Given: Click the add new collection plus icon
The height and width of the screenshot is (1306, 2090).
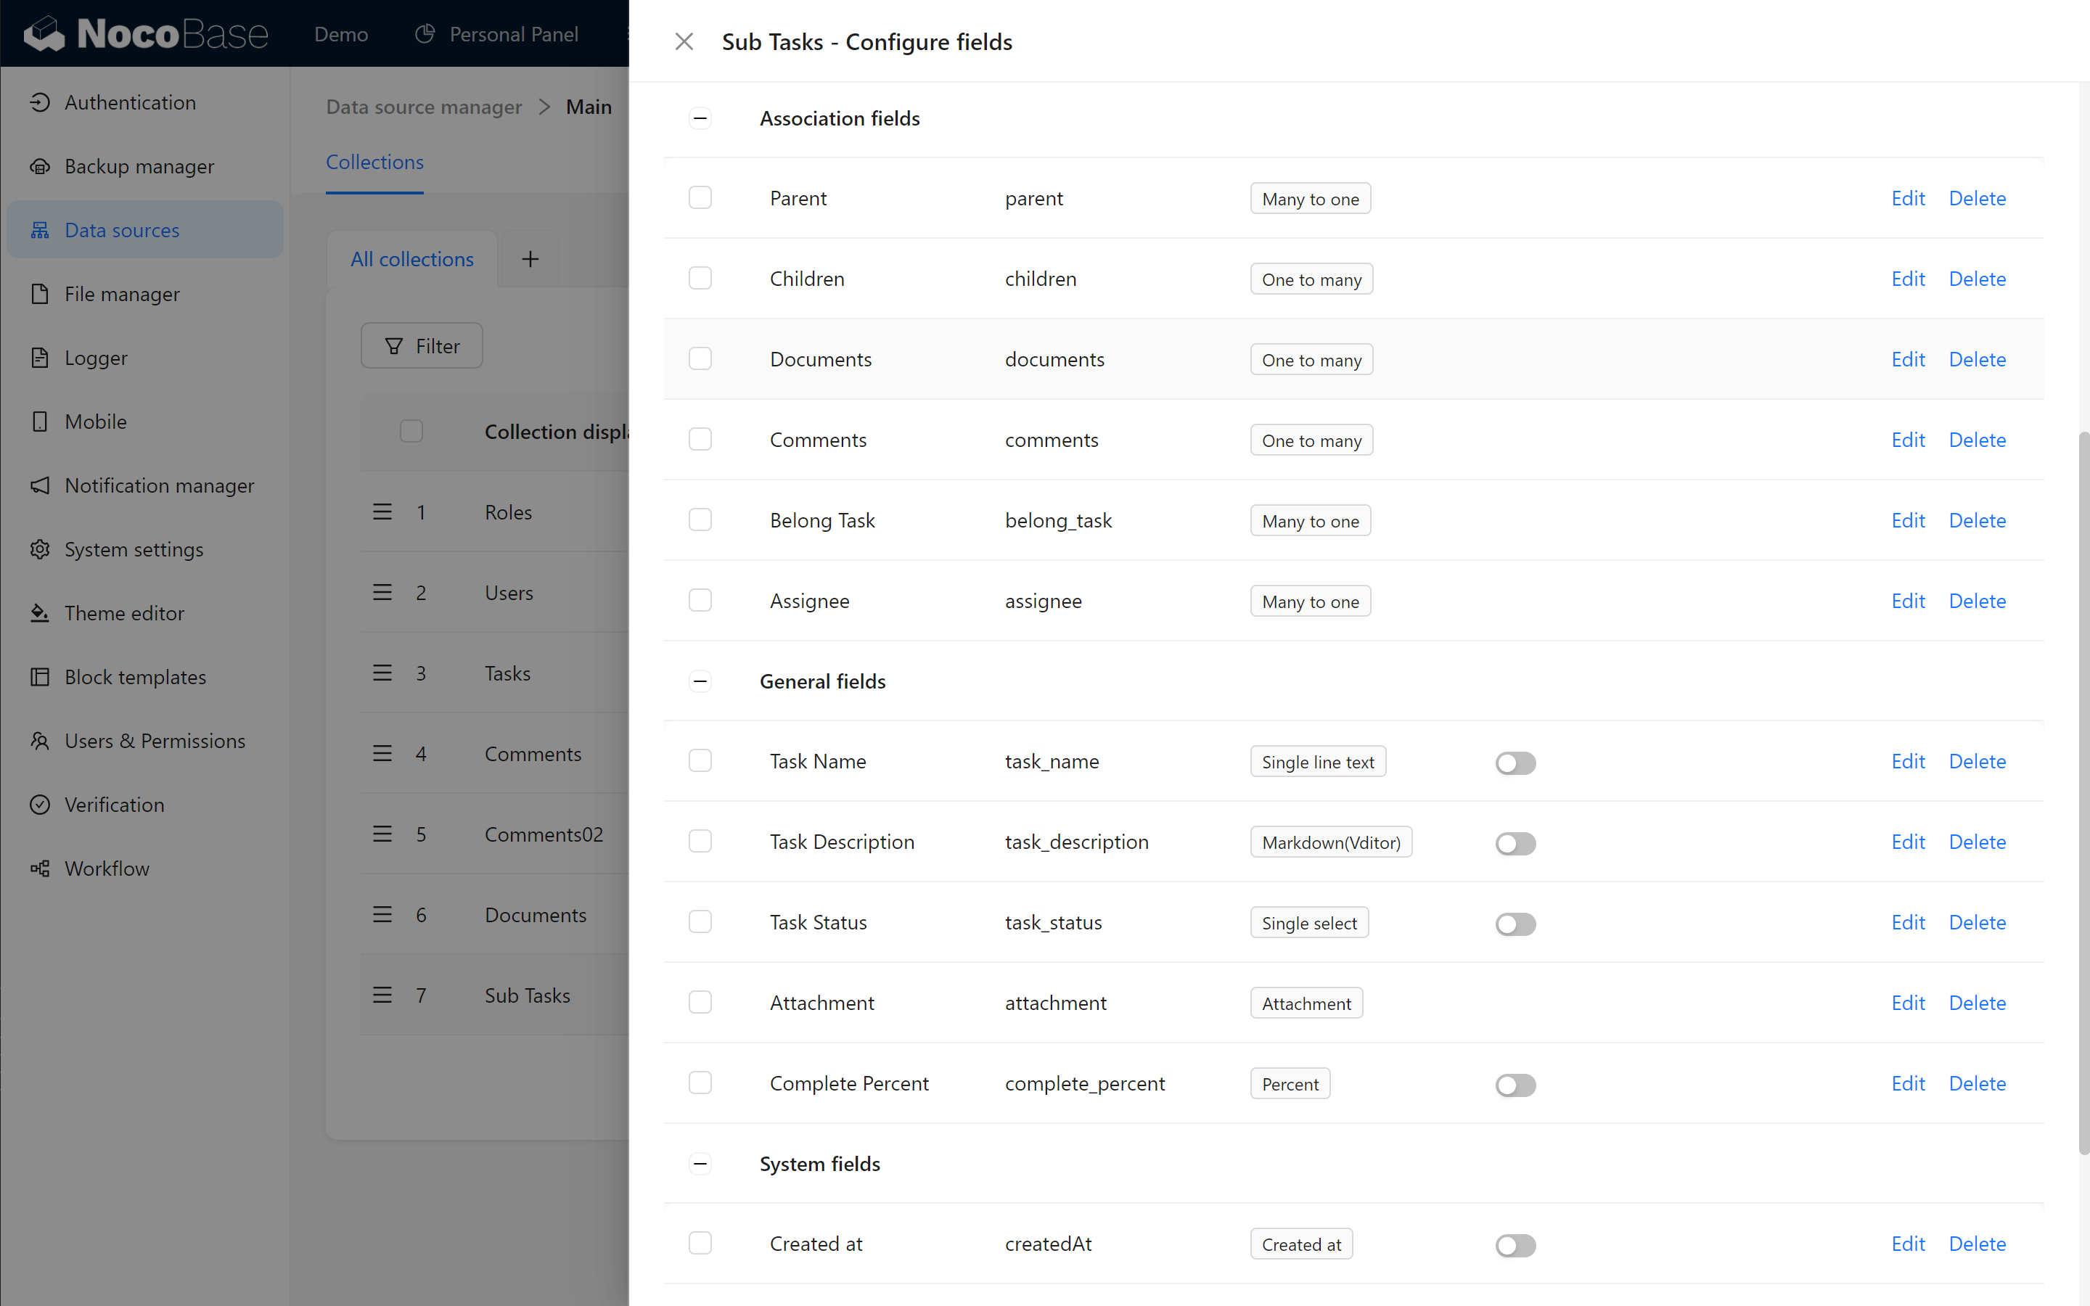Looking at the screenshot, I should coord(530,259).
